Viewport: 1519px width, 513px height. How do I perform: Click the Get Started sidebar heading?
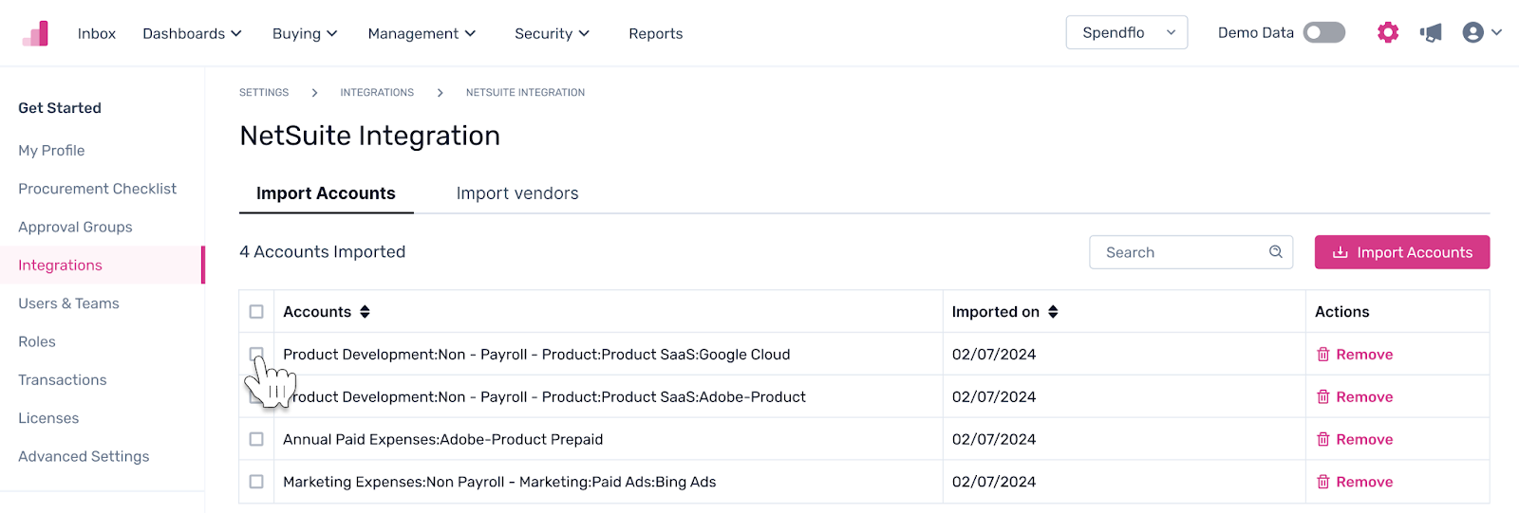60,108
